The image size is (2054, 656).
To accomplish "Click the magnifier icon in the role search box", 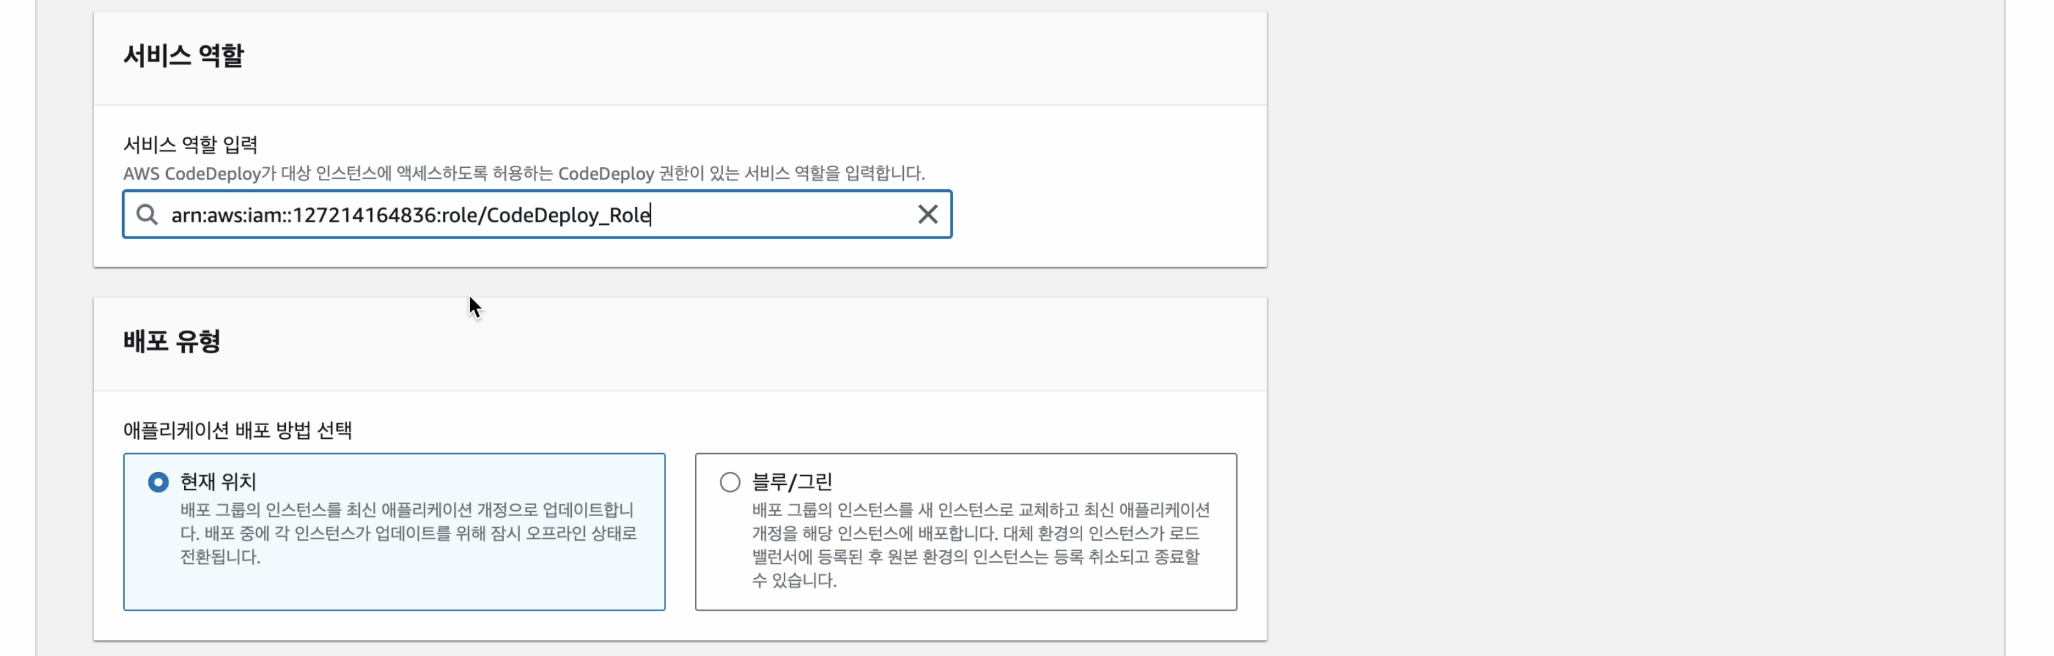I will pyautogui.click(x=147, y=215).
